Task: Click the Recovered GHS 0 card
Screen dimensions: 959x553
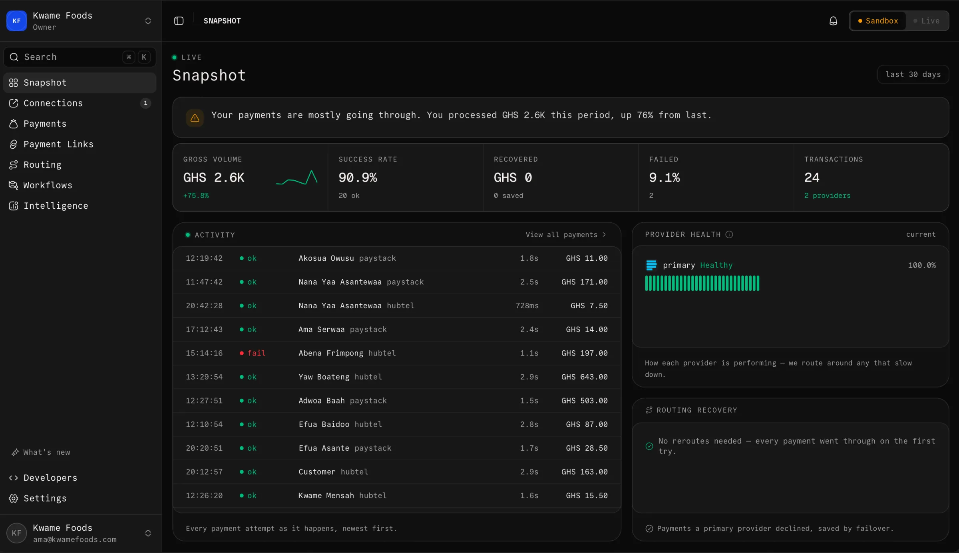Action: pos(561,178)
